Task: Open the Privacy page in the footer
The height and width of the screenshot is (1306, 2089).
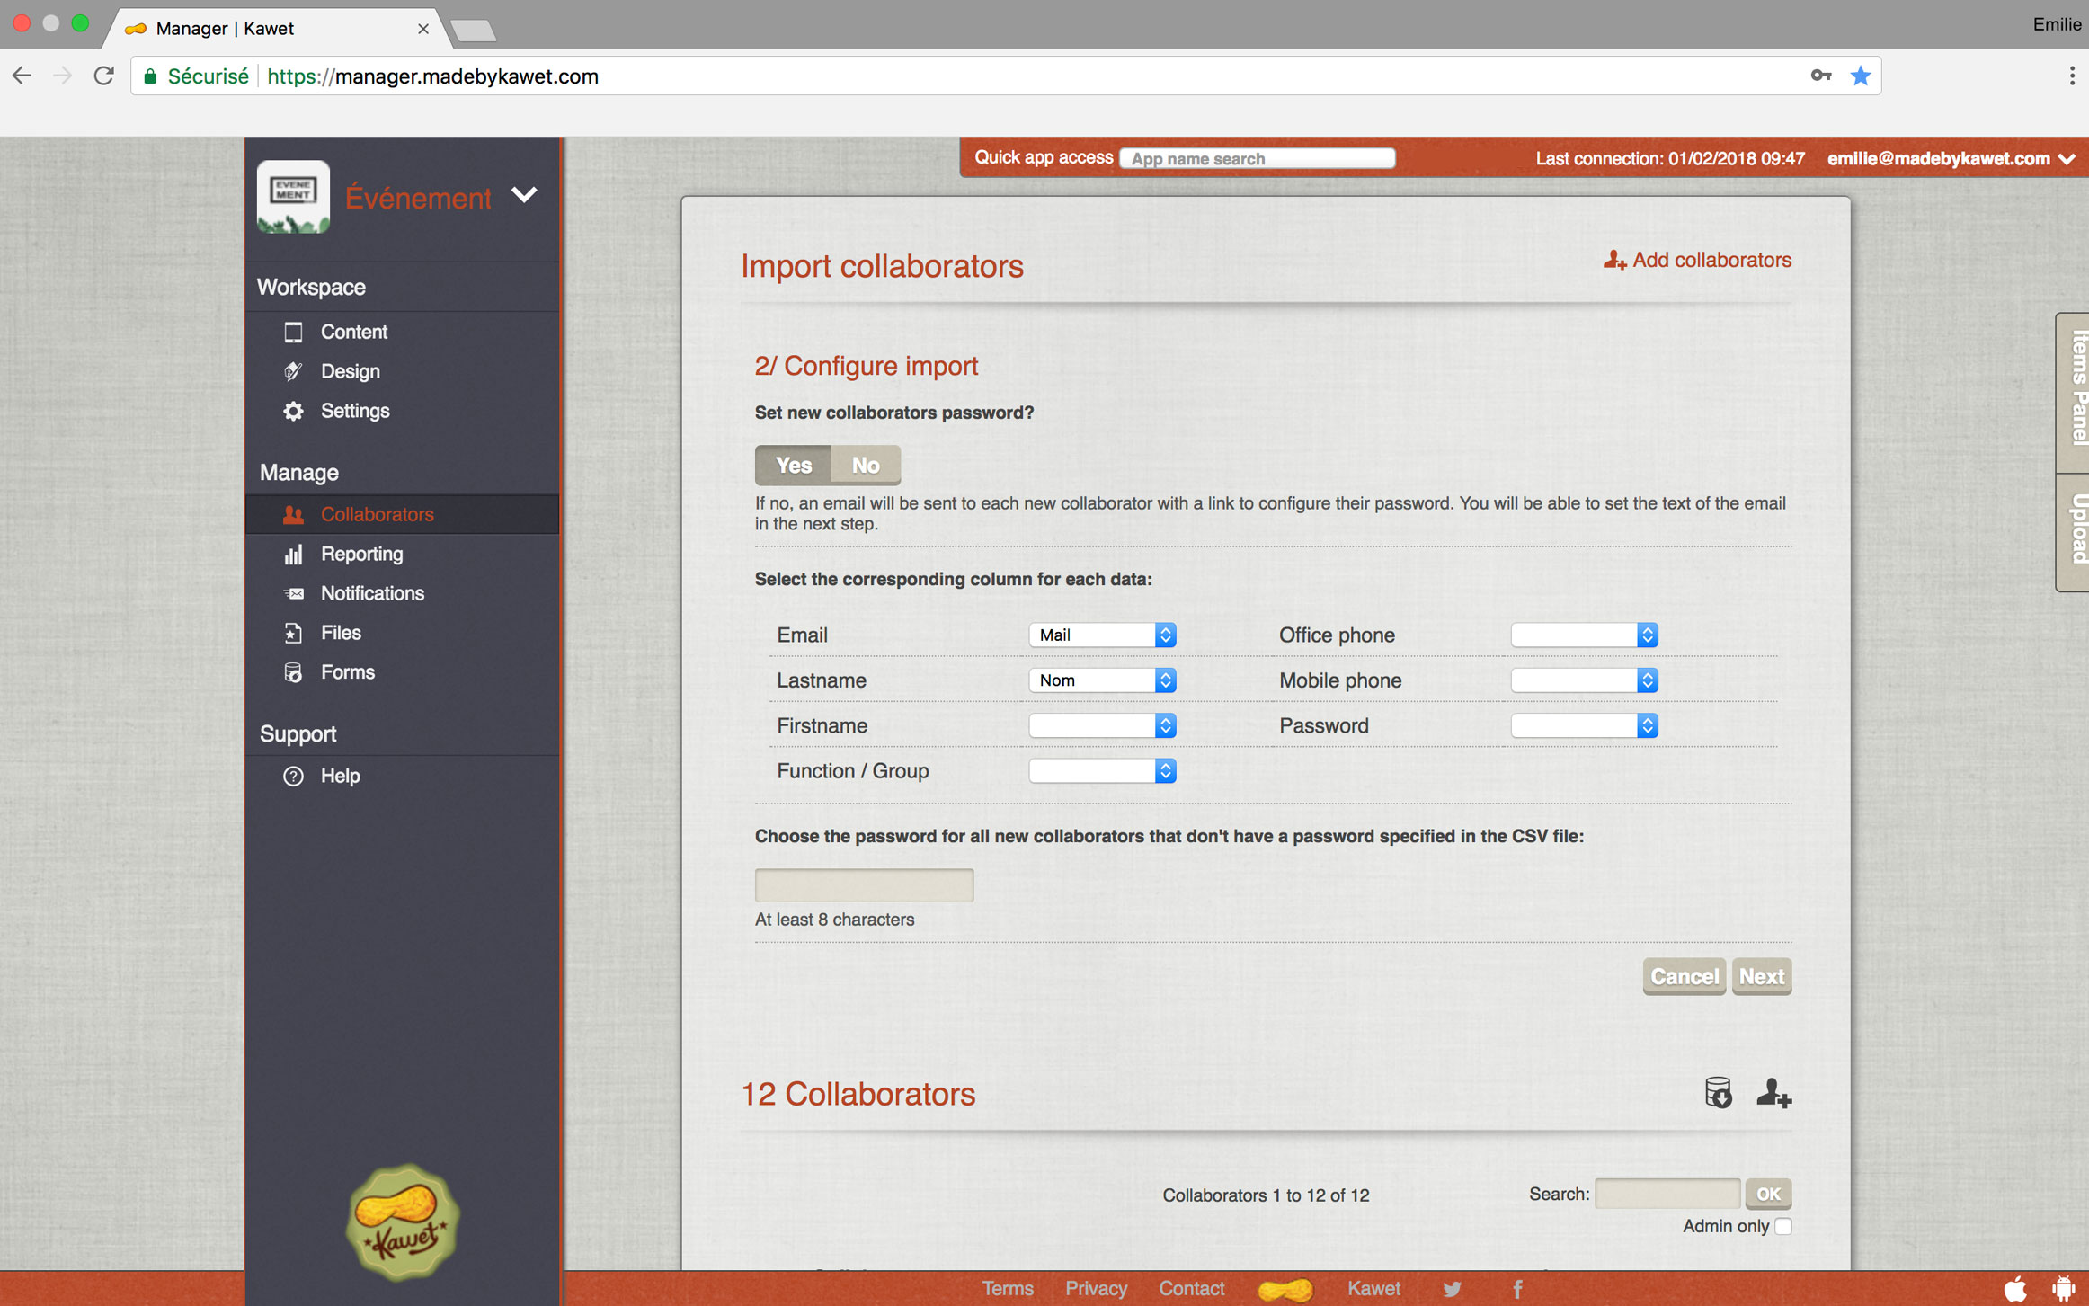Action: tap(1096, 1288)
